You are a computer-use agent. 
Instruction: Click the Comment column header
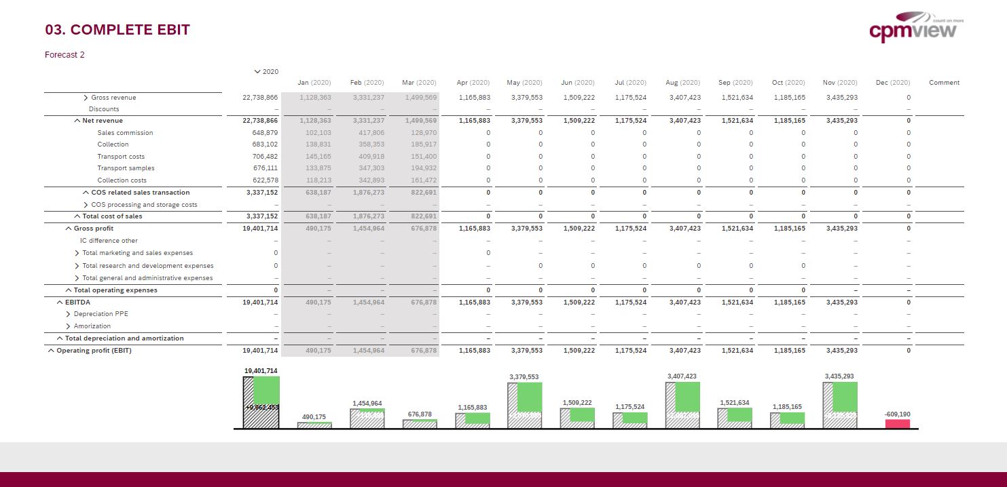[944, 82]
